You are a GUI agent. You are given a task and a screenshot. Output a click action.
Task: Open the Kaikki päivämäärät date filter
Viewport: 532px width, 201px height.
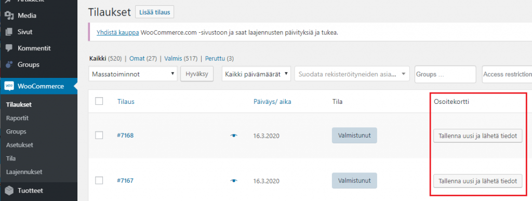(256, 74)
